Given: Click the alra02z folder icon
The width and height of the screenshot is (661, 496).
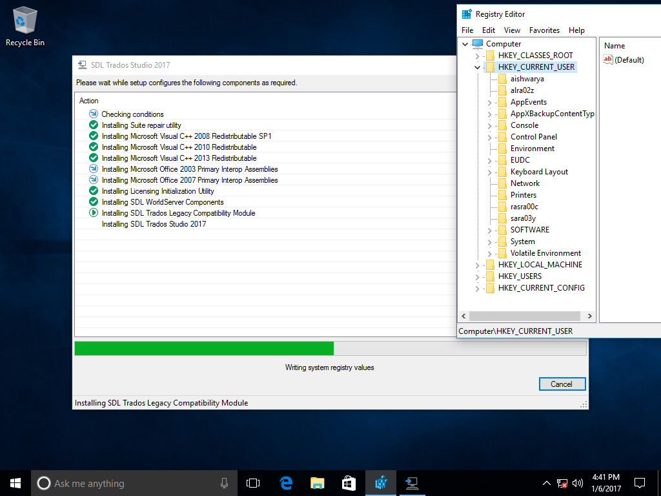Looking at the screenshot, I should pos(502,90).
